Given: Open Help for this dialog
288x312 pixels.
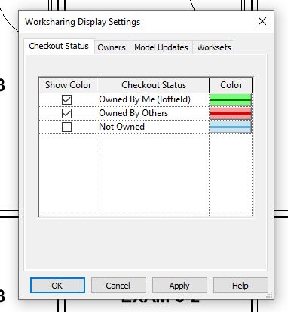Looking at the screenshot, I should pyautogui.click(x=241, y=286).
